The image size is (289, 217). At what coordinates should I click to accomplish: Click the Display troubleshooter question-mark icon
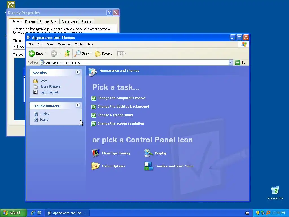(x=36, y=114)
